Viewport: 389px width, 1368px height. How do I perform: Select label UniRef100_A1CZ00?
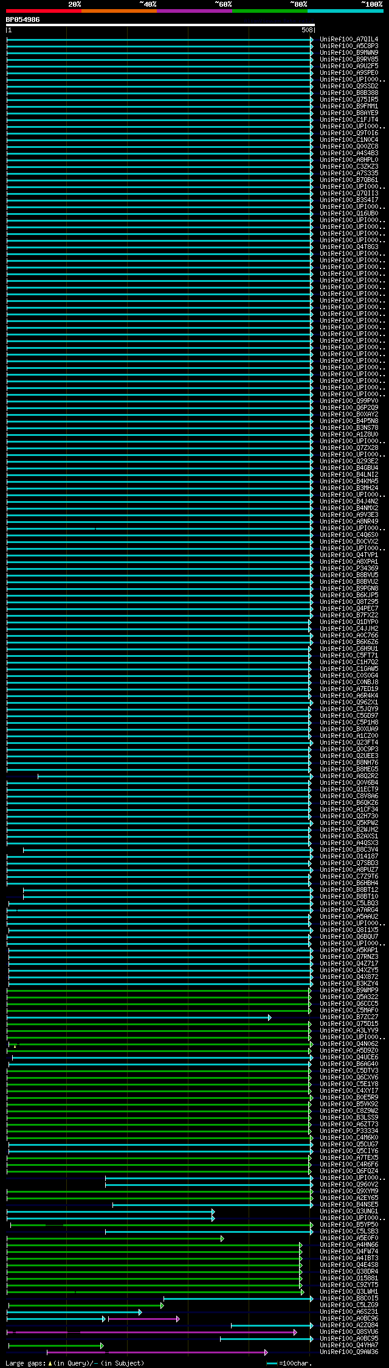pos(349,736)
